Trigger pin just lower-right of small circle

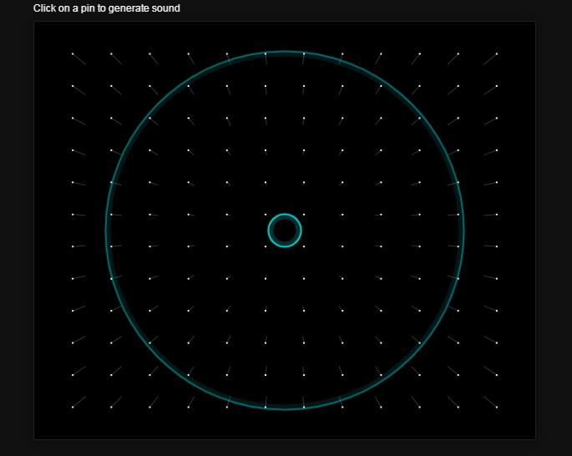(x=304, y=246)
